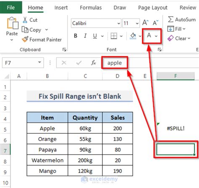The height and width of the screenshot is (188, 199).
Task: Open the Font settings dialog launcher
Action: pyautogui.click(x=160, y=50)
